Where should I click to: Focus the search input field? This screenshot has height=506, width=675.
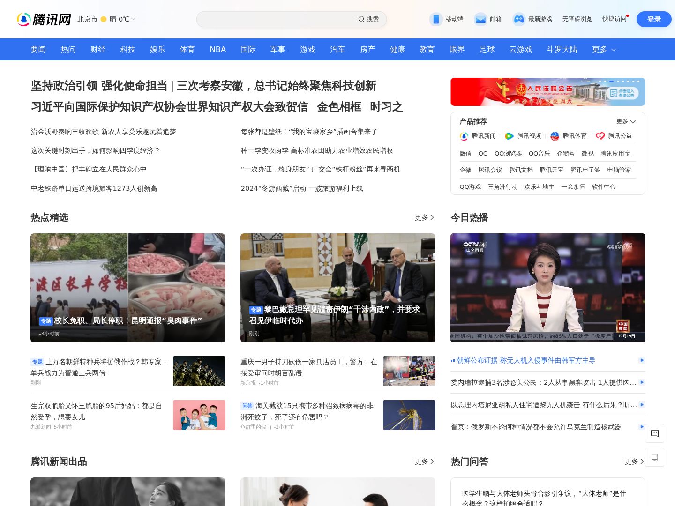[276, 19]
